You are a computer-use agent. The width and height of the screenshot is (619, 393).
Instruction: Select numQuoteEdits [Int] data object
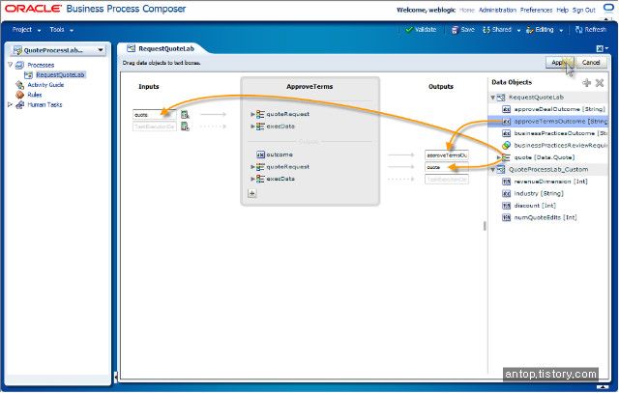545,217
